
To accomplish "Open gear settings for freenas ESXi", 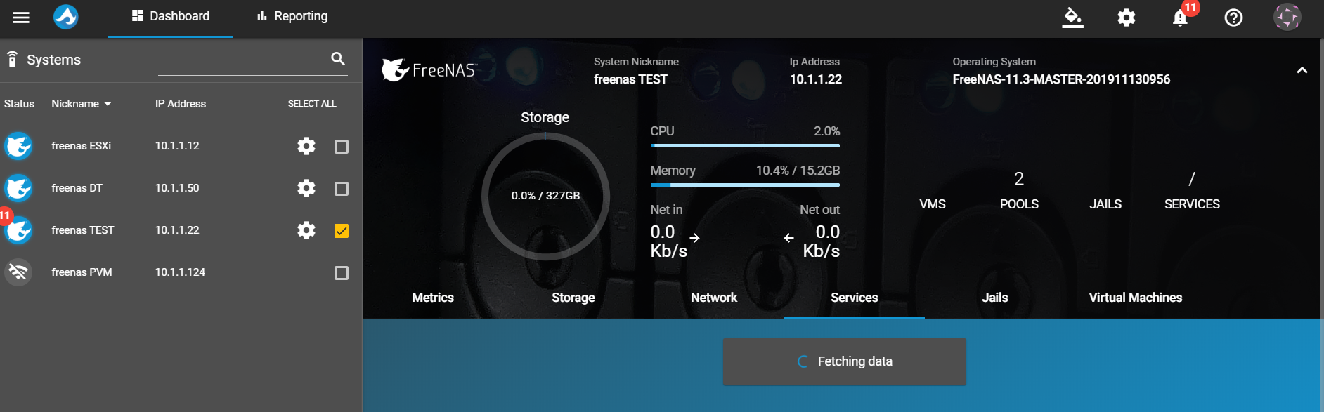I will [x=306, y=146].
